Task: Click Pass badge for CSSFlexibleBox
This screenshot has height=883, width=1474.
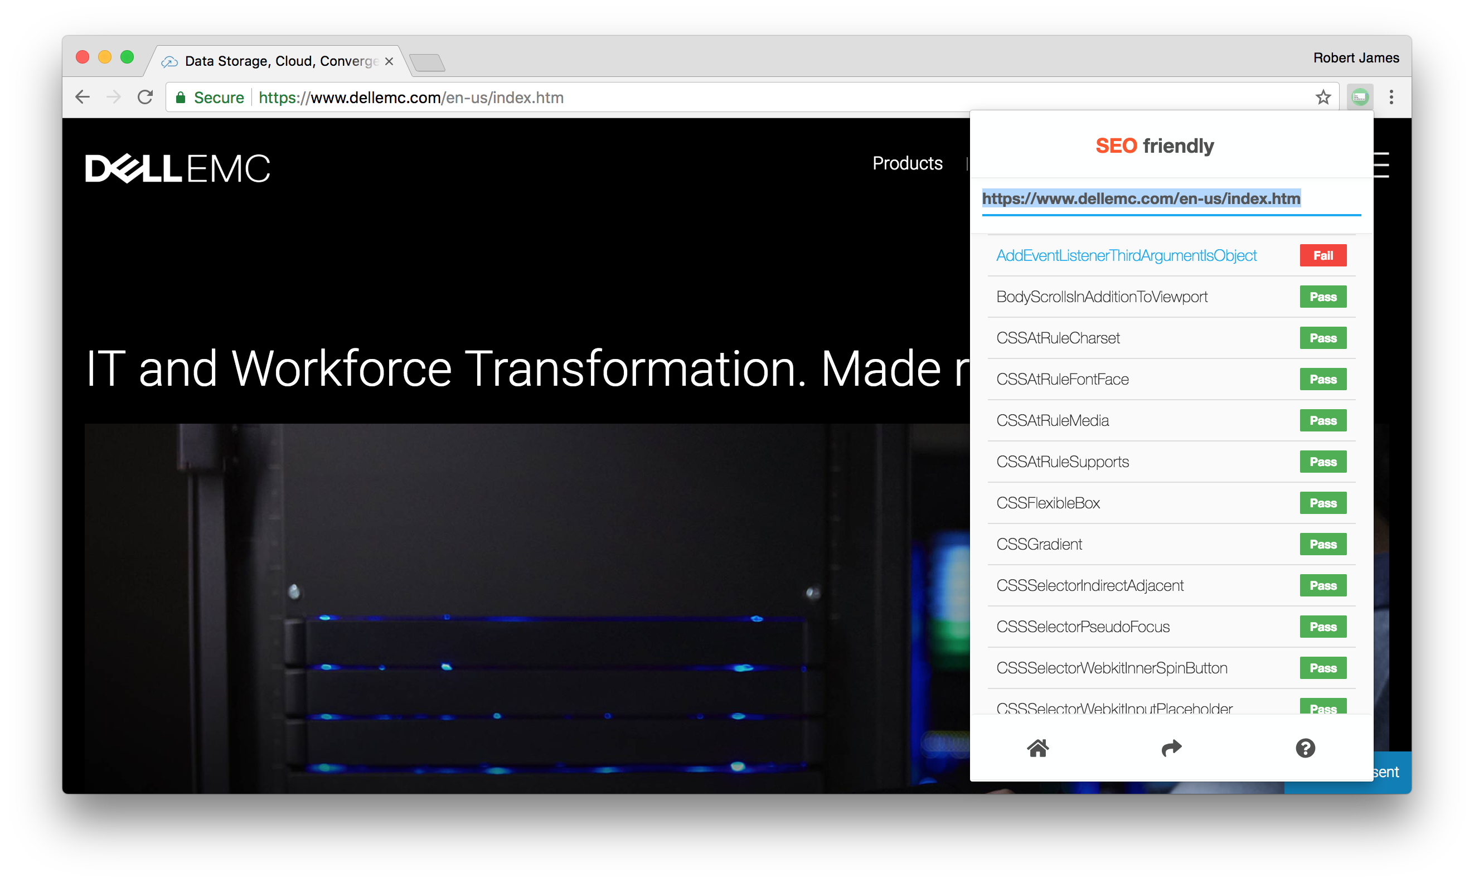Action: [1322, 503]
